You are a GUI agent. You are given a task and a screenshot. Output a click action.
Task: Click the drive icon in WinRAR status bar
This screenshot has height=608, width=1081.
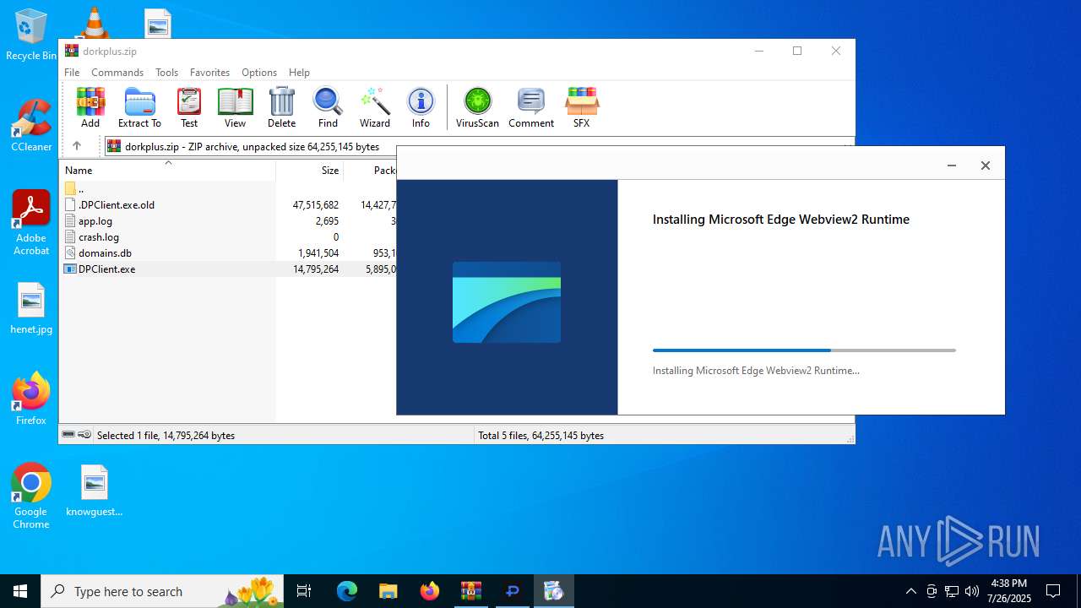click(68, 435)
